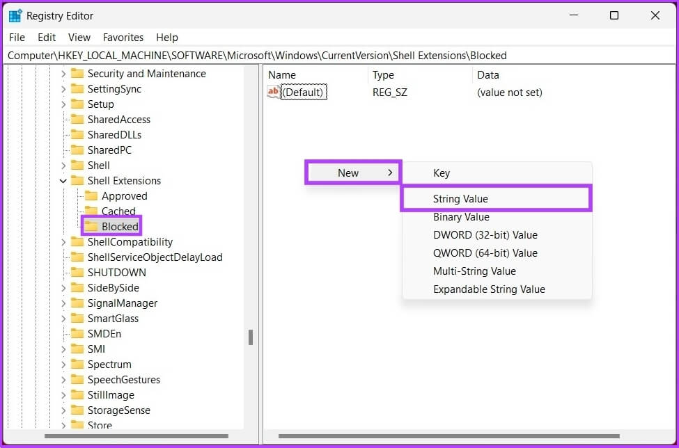Screen dimensions: 679x448
Task: Open the New submenu item
Action: (353, 173)
